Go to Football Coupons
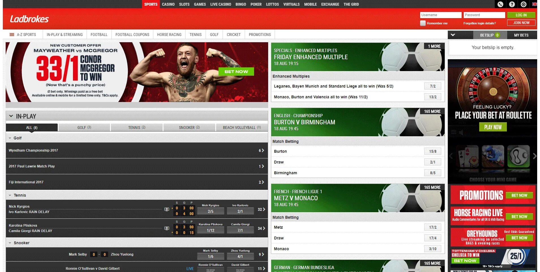The height and width of the screenshot is (272, 540). [x=132, y=35]
